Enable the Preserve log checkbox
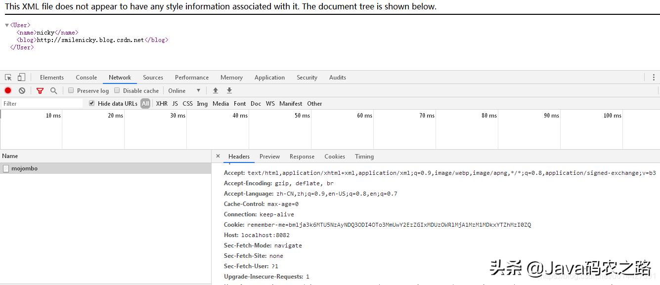The height and width of the screenshot is (285, 660). click(x=71, y=90)
